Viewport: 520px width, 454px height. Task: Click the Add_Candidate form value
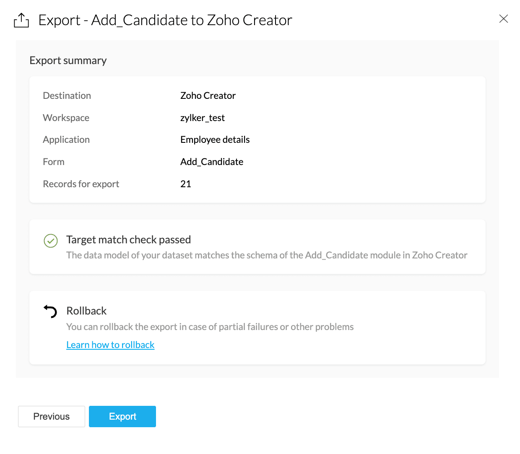pos(211,162)
